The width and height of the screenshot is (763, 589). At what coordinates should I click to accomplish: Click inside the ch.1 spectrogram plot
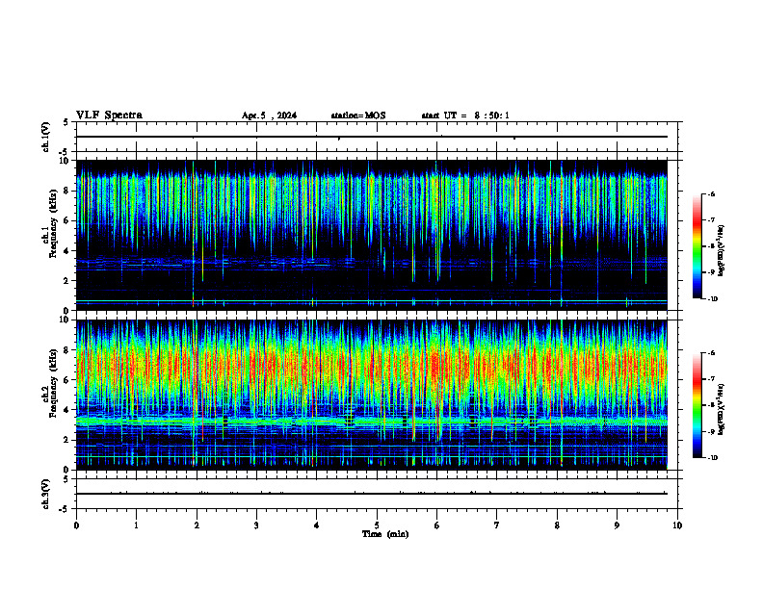[x=372, y=235]
